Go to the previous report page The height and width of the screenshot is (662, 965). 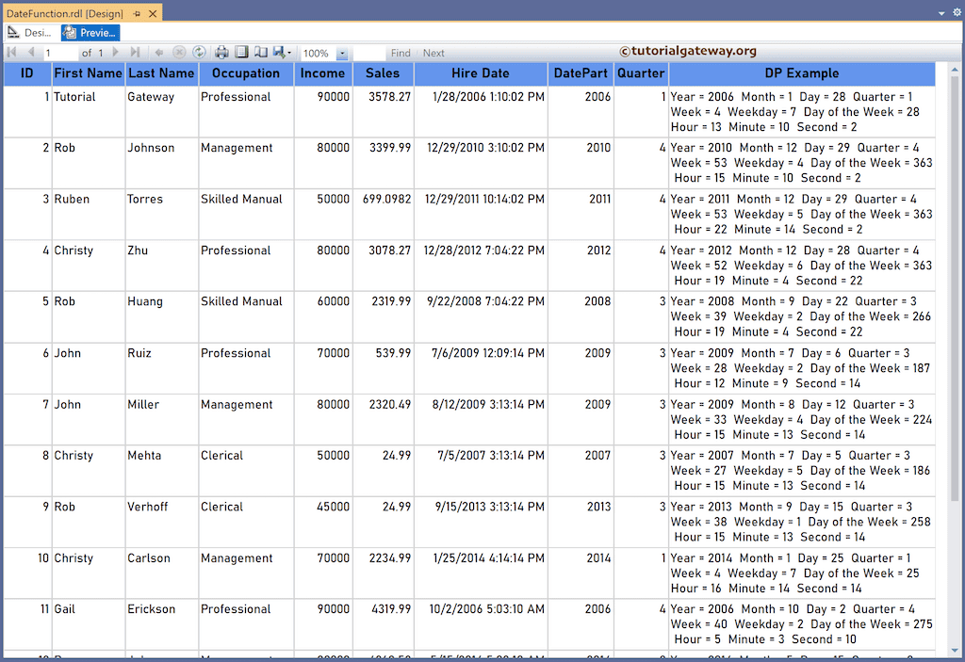32,53
